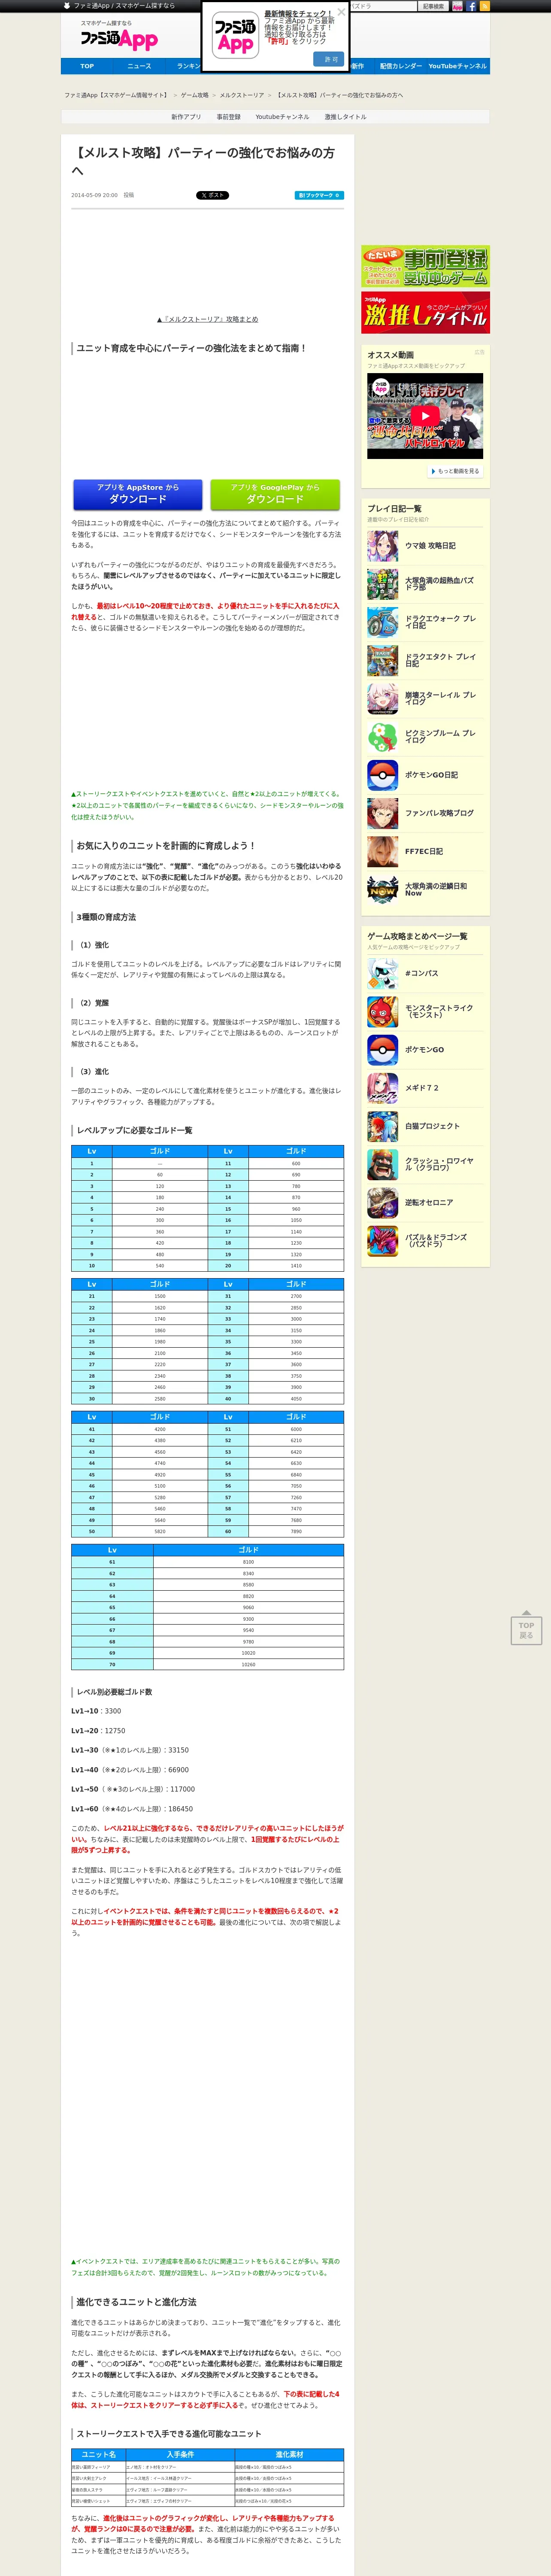551x2576 pixels.
Task: Open the YouTubeチャンネル navigation tab
Action: click(458, 66)
